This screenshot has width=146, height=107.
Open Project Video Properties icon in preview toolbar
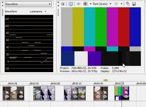tap(63, 4)
